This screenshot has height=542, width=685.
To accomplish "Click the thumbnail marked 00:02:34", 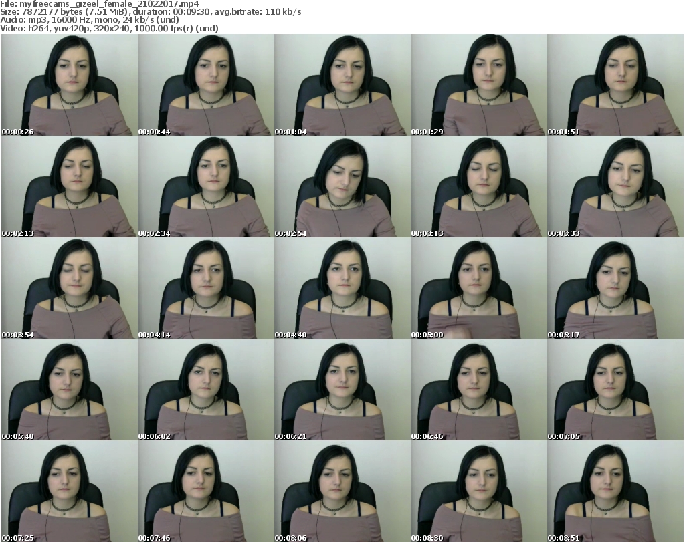I will point(206,186).
